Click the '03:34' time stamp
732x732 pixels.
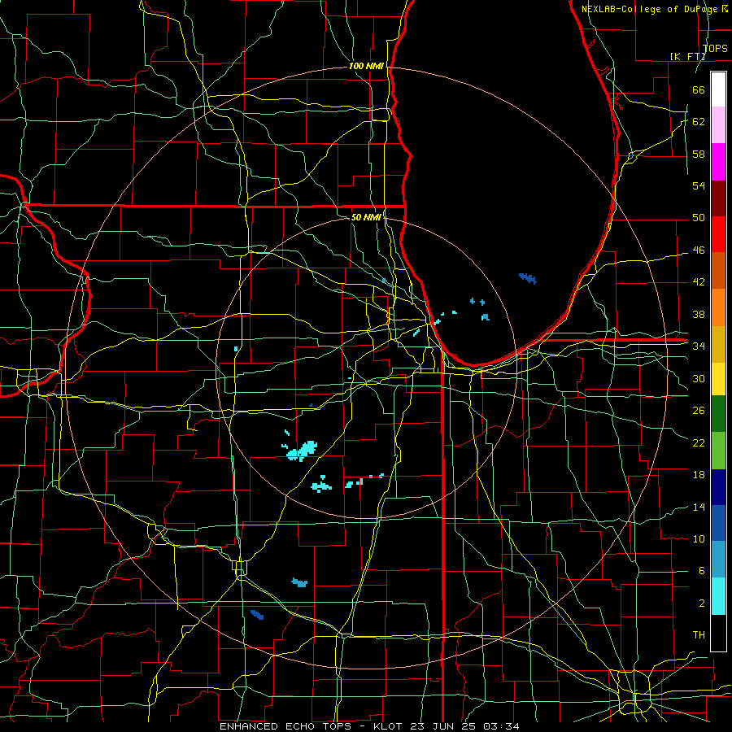[501, 726]
